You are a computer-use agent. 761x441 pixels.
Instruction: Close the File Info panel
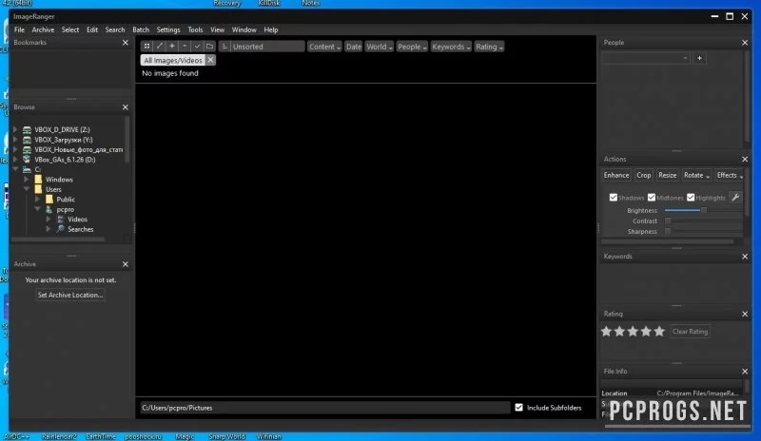click(x=745, y=371)
